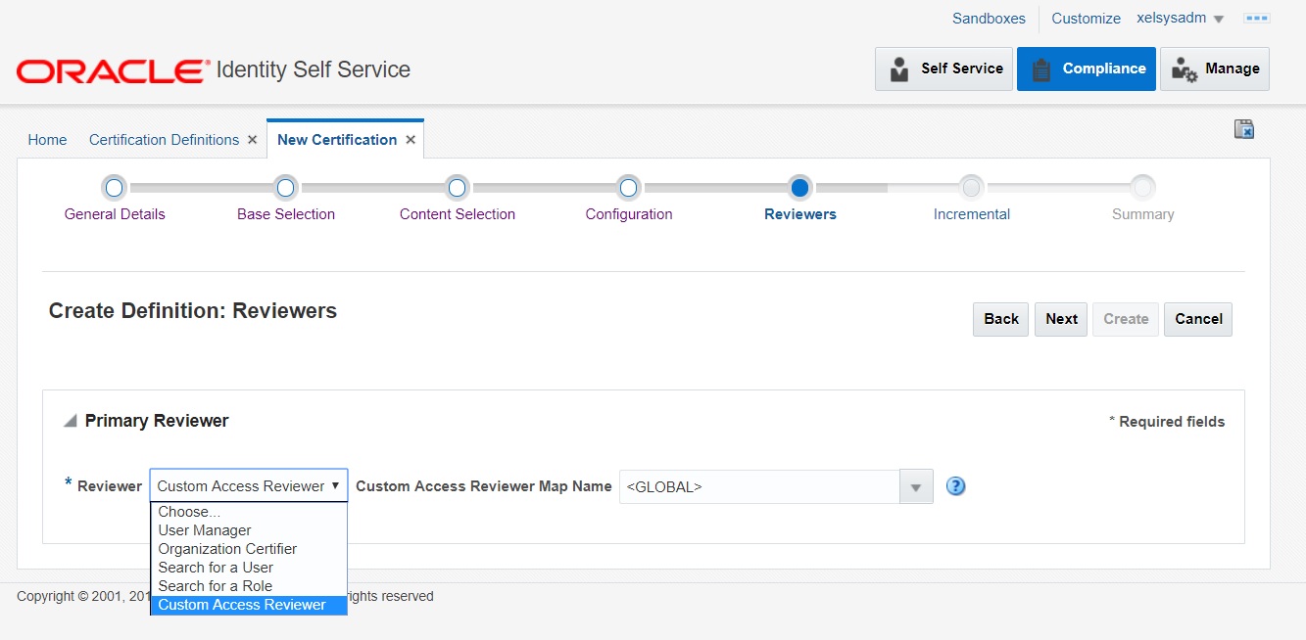Screen dimensions: 1306x640
Task: Click the Next button
Action: (x=1061, y=319)
